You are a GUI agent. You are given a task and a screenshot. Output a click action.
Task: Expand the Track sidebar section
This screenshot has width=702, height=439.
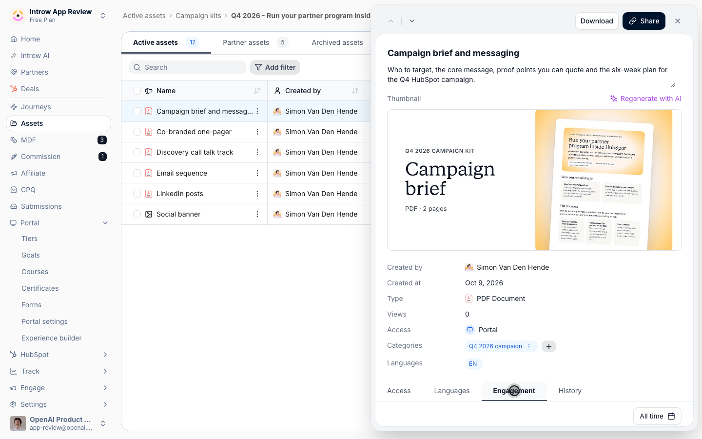pyautogui.click(x=105, y=371)
